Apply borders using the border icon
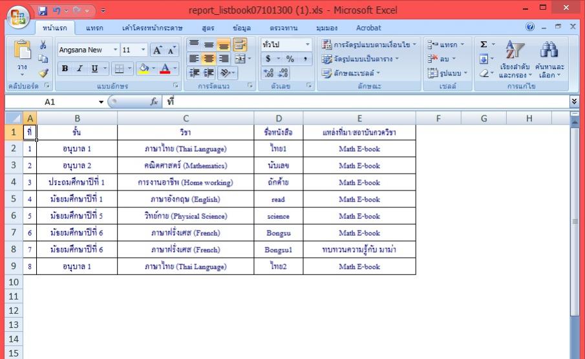The width and height of the screenshot is (585, 359). tap(119, 68)
